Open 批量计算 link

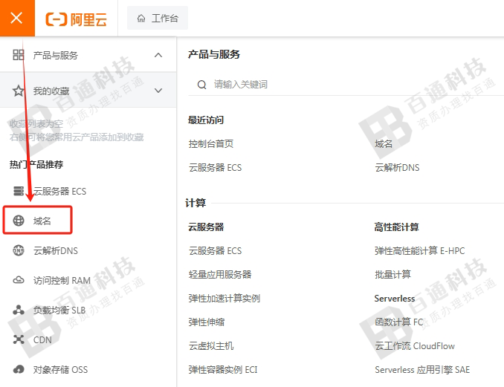pyautogui.click(x=392, y=275)
